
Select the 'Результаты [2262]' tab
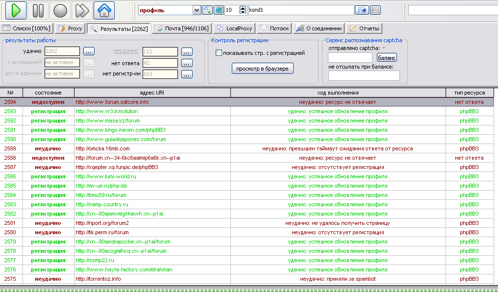point(119,28)
